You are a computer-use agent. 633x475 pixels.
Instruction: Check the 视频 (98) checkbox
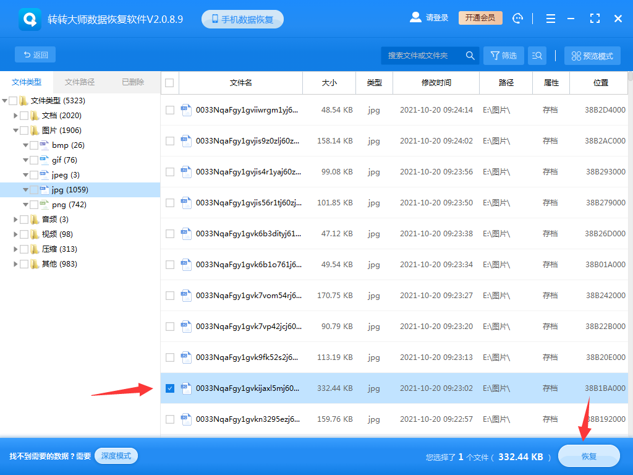point(24,234)
